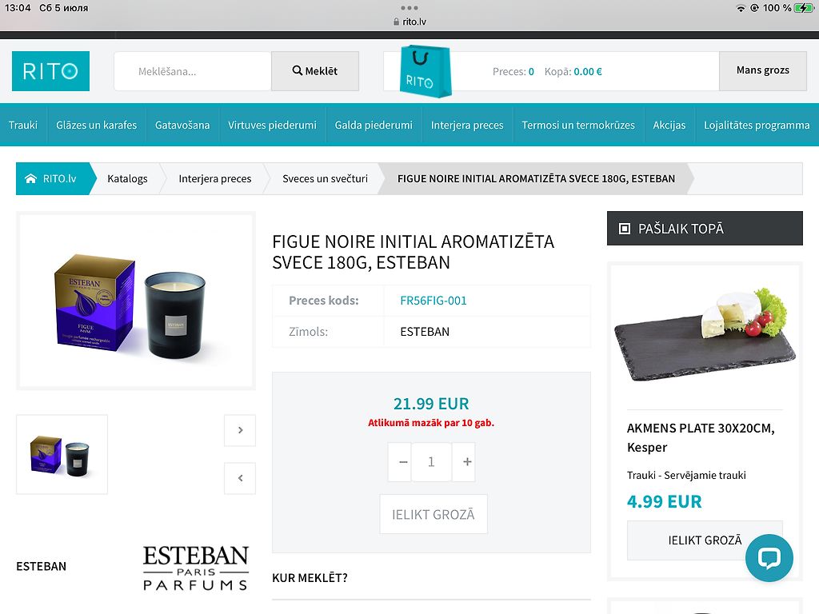
Task: Decrease quantity with the minus button
Action: (x=403, y=461)
